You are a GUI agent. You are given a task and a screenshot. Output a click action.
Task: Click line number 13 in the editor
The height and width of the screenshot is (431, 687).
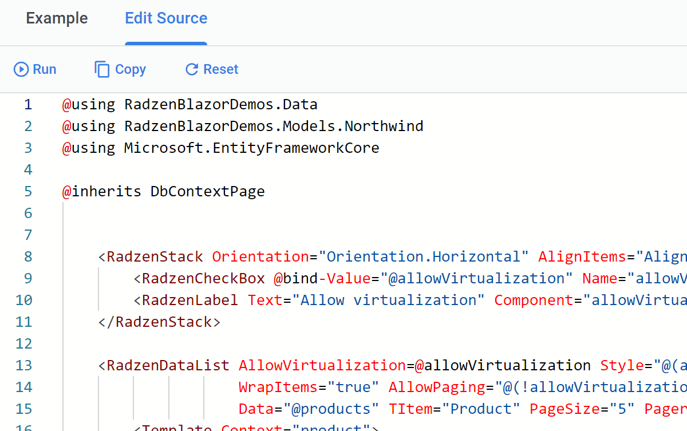click(23, 365)
